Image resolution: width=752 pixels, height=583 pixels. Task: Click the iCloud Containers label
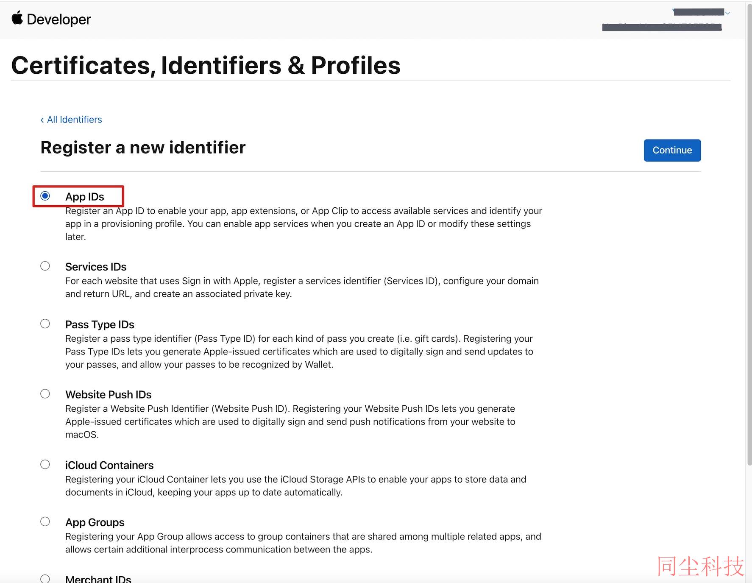coord(109,465)
